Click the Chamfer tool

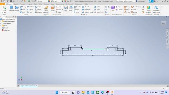pos(77,7)
